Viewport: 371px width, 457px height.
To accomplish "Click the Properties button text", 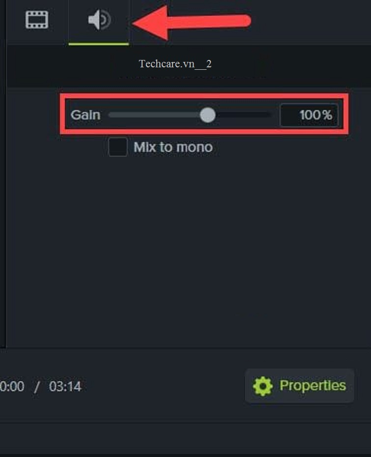I will [313, 386].
